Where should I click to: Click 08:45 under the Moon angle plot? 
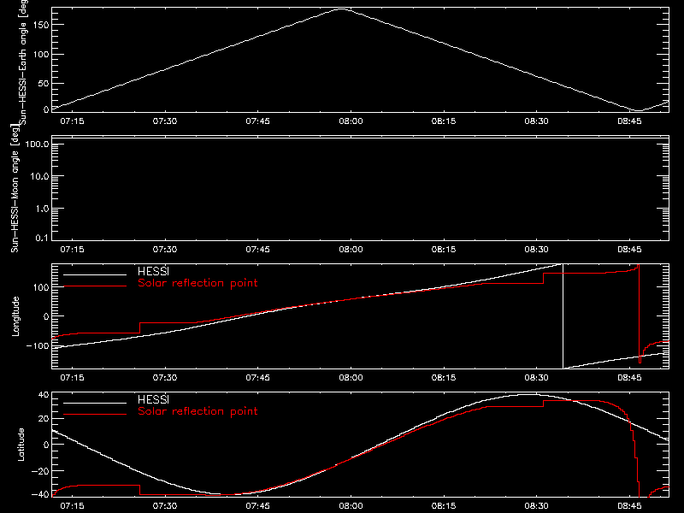(629, 250)
